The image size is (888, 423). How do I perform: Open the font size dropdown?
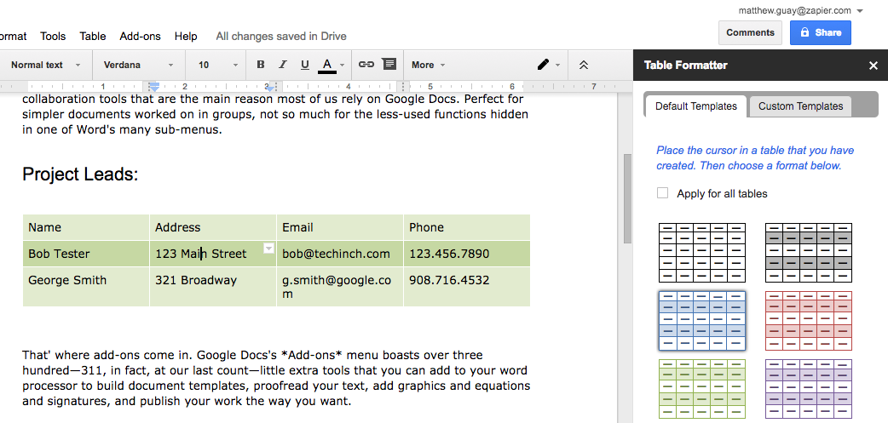coord(218,65)
